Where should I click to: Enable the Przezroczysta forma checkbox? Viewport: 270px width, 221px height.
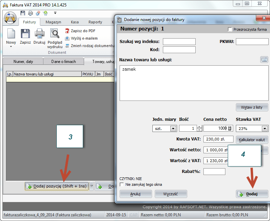coord(230,29)
